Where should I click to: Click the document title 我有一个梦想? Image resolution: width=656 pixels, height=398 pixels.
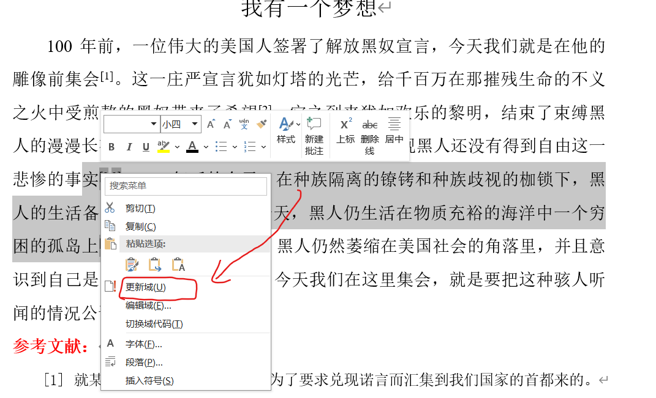(x=309, y=9)
